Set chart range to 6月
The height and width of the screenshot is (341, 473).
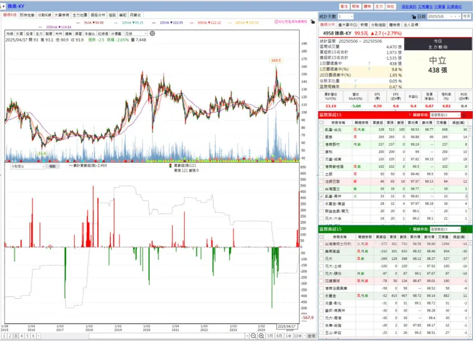(279, 336)
